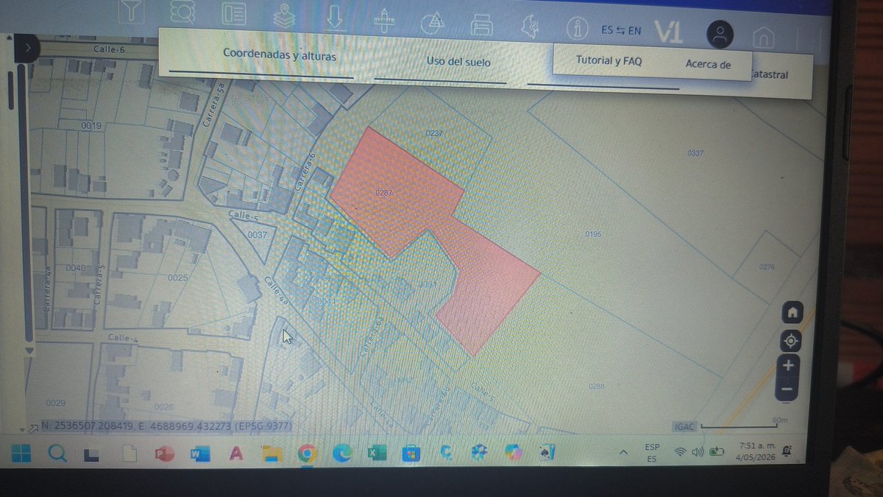Image resolution: width=883 pixels, height=497 pixels.
Task: Expand the coordinate widget arrow
Action: (32, 427)
